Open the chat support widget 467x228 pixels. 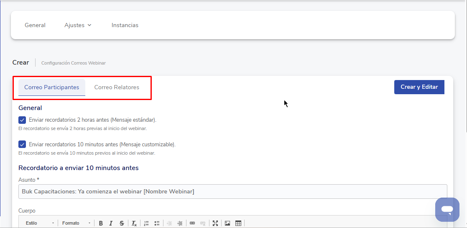point(447,209)
